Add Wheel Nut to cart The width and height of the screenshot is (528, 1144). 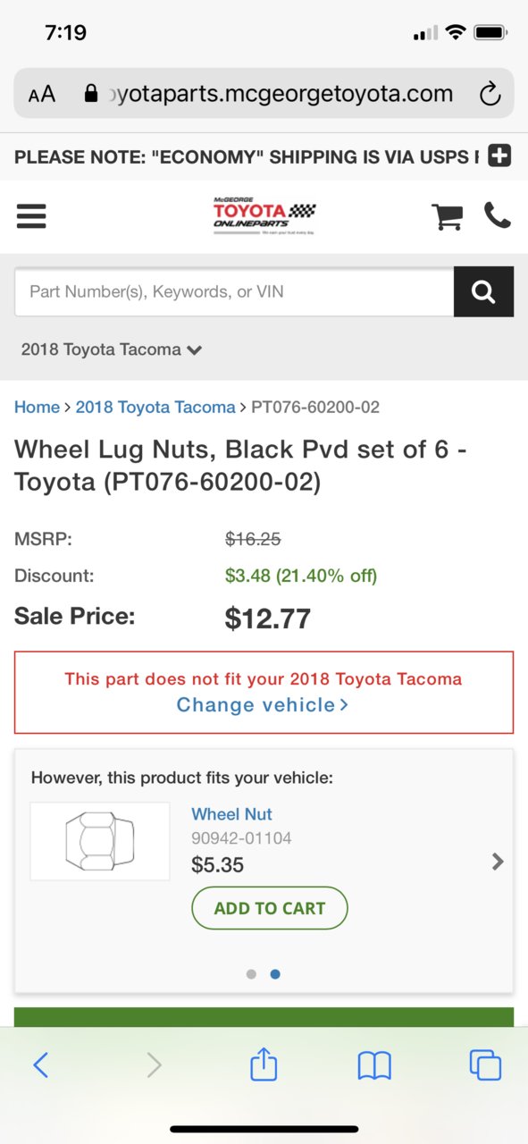pyautogui.click(x=270, y=908)
